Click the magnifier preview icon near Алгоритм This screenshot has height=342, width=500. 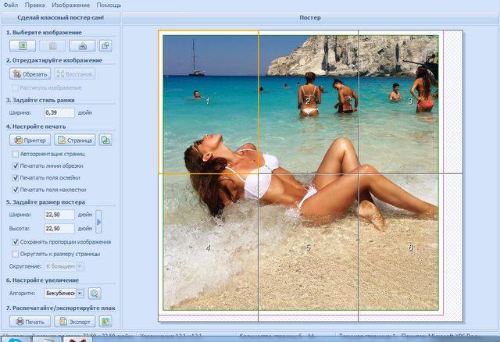point(95,294)
